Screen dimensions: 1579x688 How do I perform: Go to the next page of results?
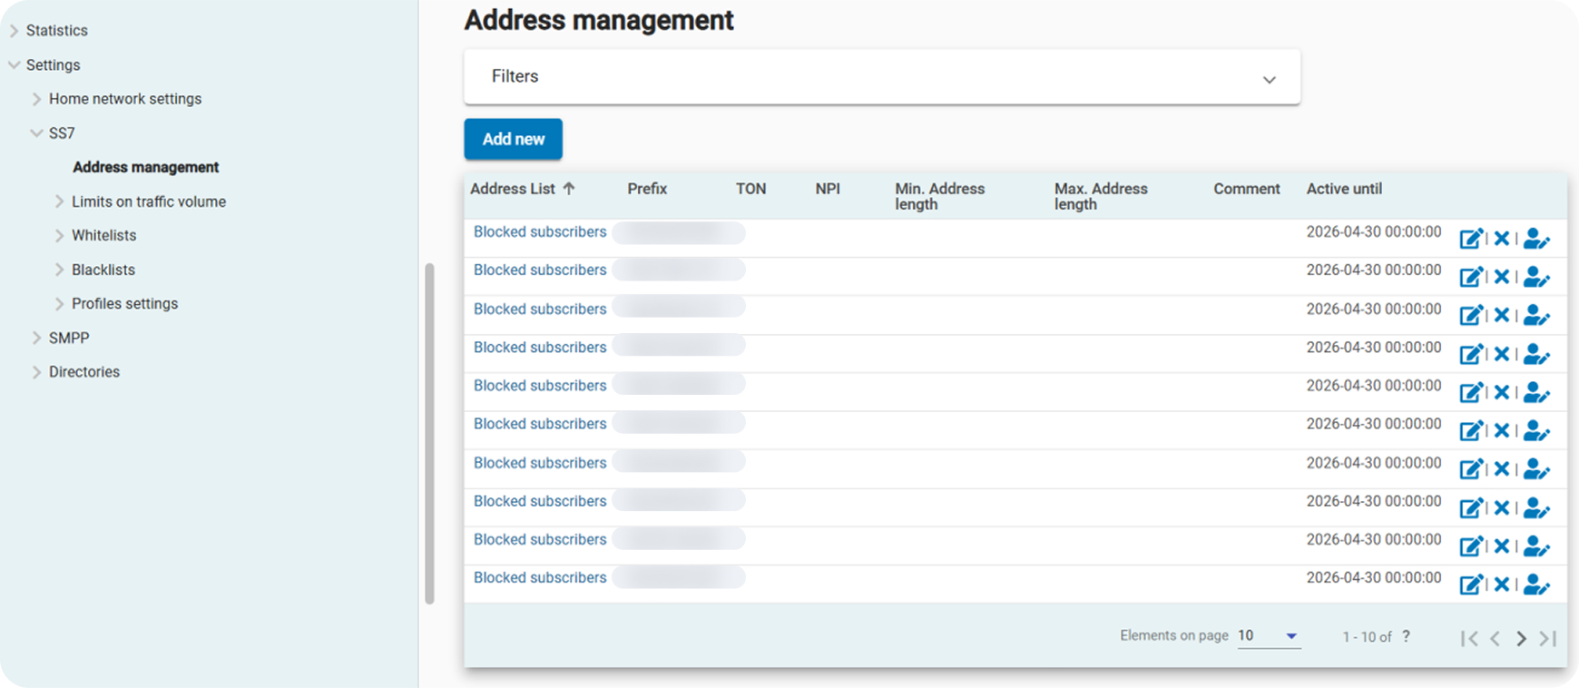pyautogui.click(x=1522, y=638)
